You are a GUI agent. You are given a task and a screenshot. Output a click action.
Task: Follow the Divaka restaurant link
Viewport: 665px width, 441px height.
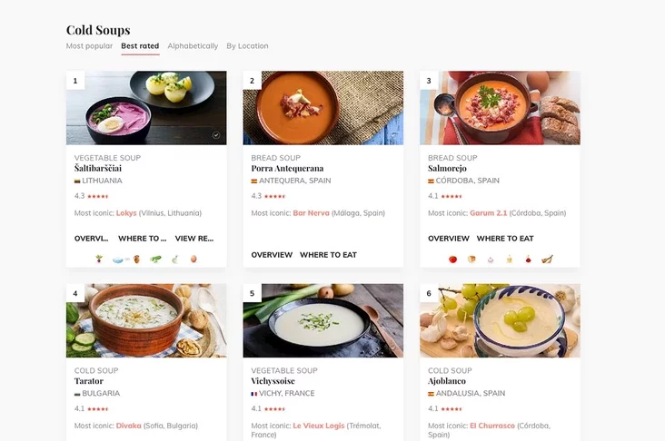coord(128,426)
